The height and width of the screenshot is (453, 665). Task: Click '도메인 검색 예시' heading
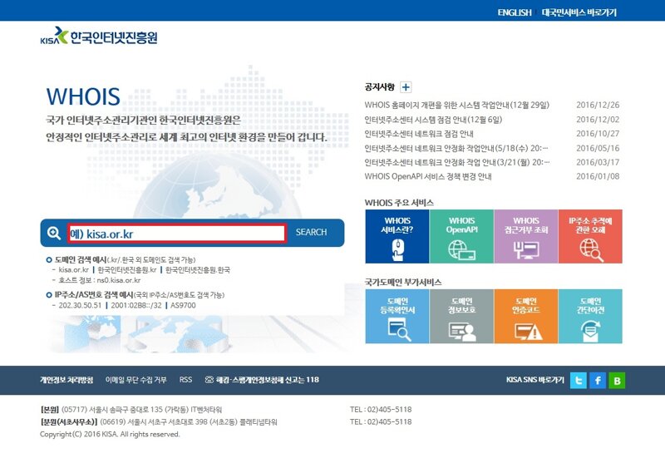(x=80, y=259)
